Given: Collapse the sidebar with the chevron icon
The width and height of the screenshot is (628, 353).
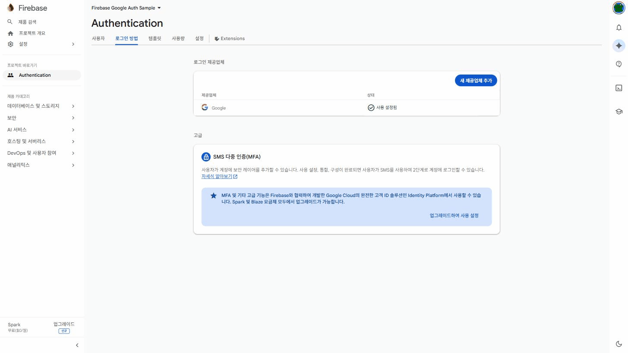Looking at the screenshot, I should (x=77, y=345).
